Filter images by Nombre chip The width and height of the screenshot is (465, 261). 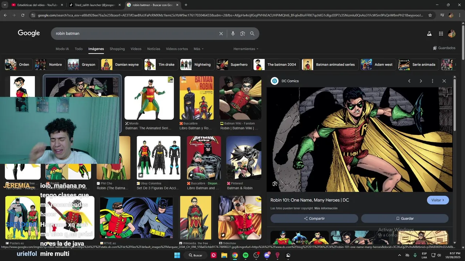(49, 65)
